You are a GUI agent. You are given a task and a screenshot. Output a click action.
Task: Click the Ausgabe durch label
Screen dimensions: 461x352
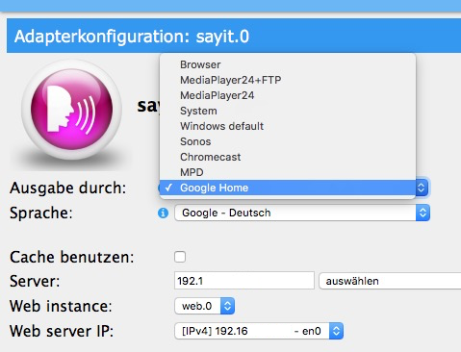pyautogui.click(x=68, y=188)
